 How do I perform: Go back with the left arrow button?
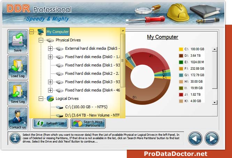pyautogui.click(x=195, y=139)
